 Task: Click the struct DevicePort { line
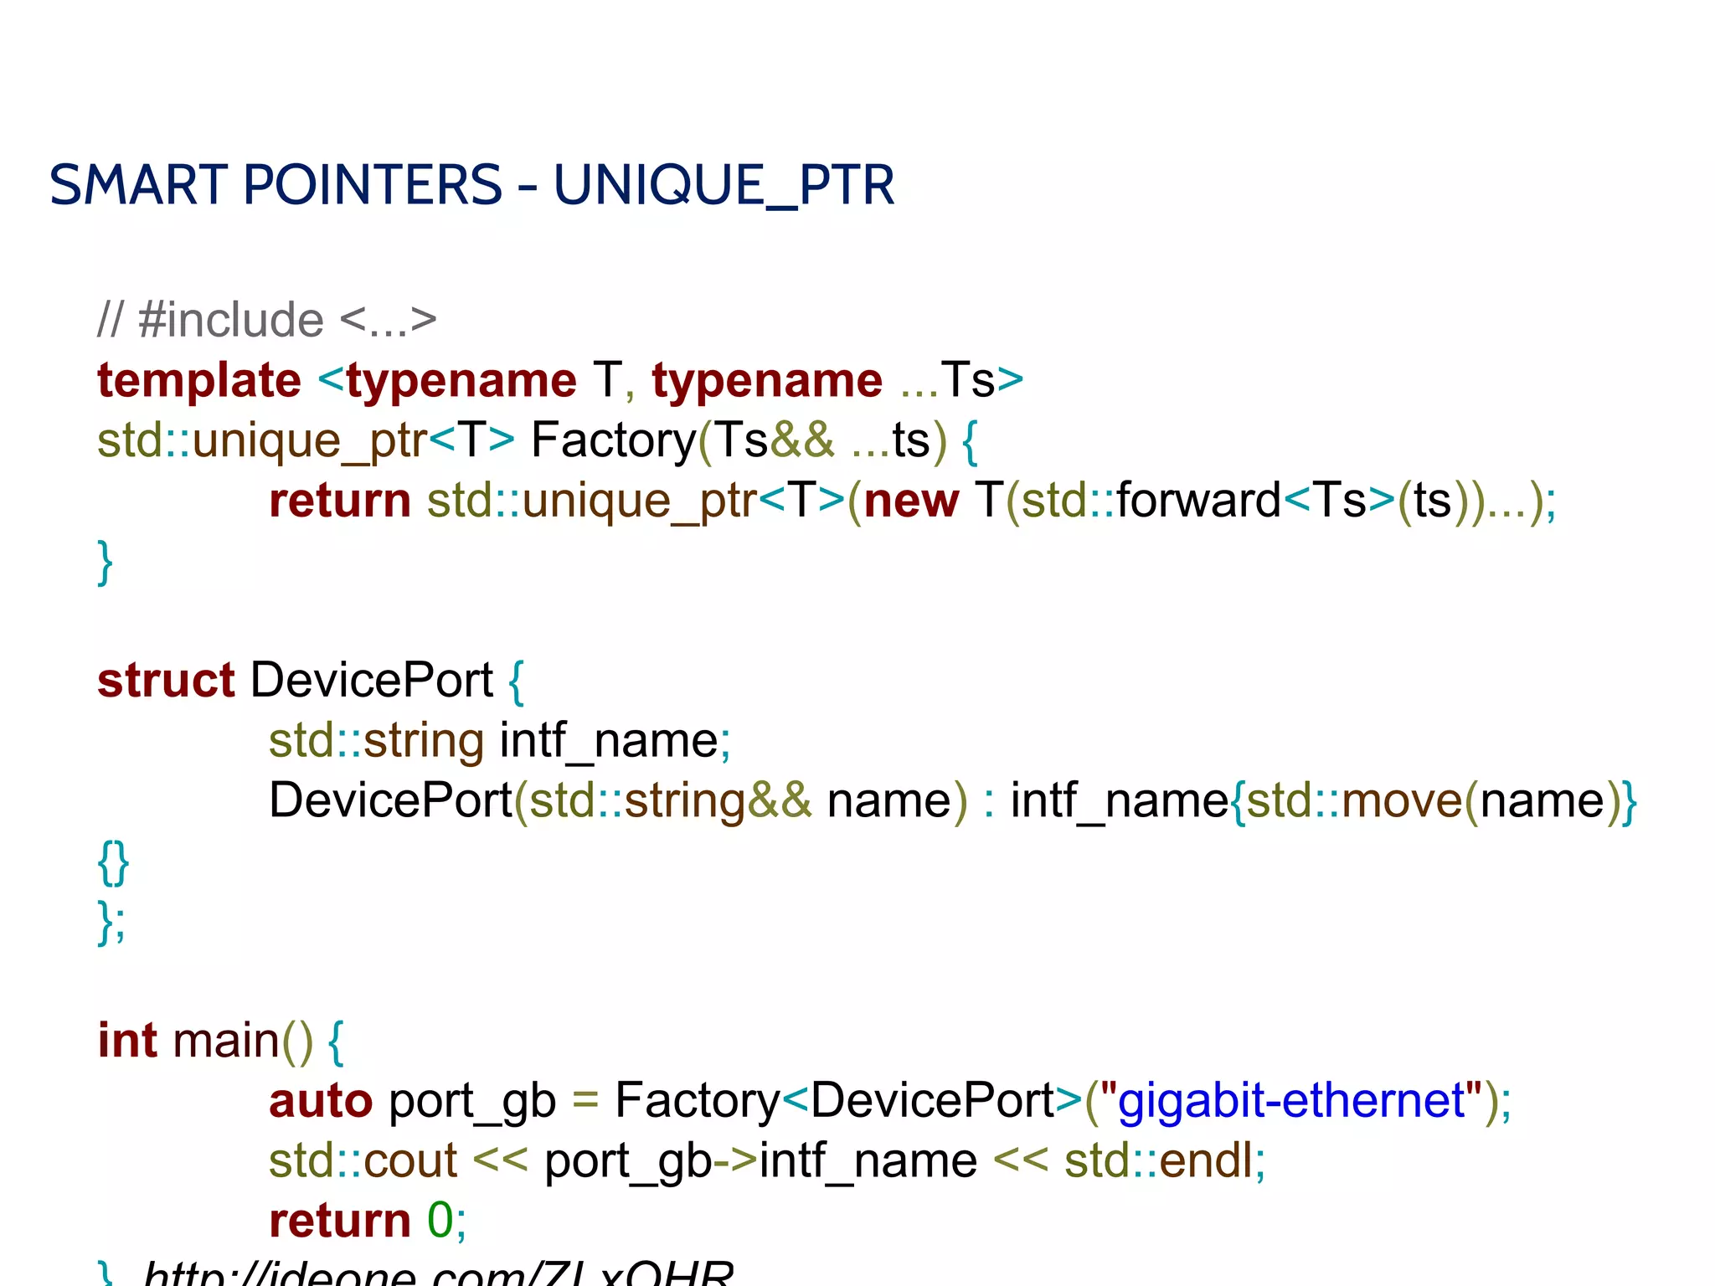pyautogui.click(x=311, y=680)
